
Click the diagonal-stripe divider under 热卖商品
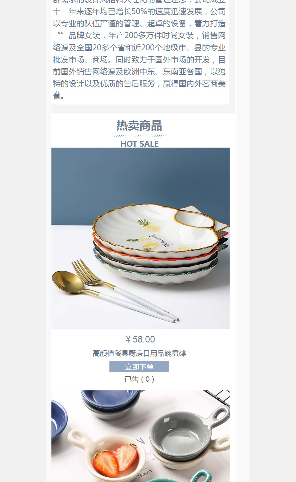click(x=138, y=136)
